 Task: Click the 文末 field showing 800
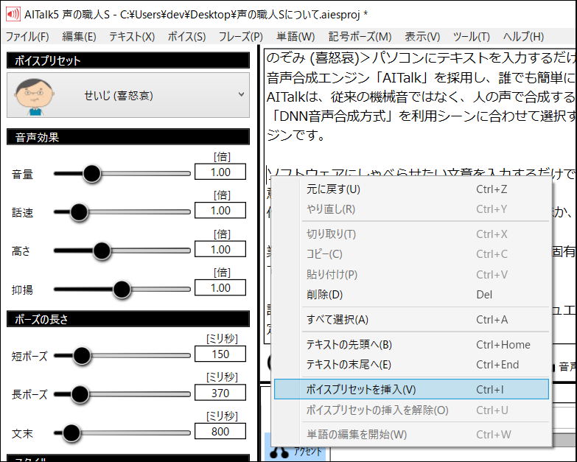click(220, 431)
